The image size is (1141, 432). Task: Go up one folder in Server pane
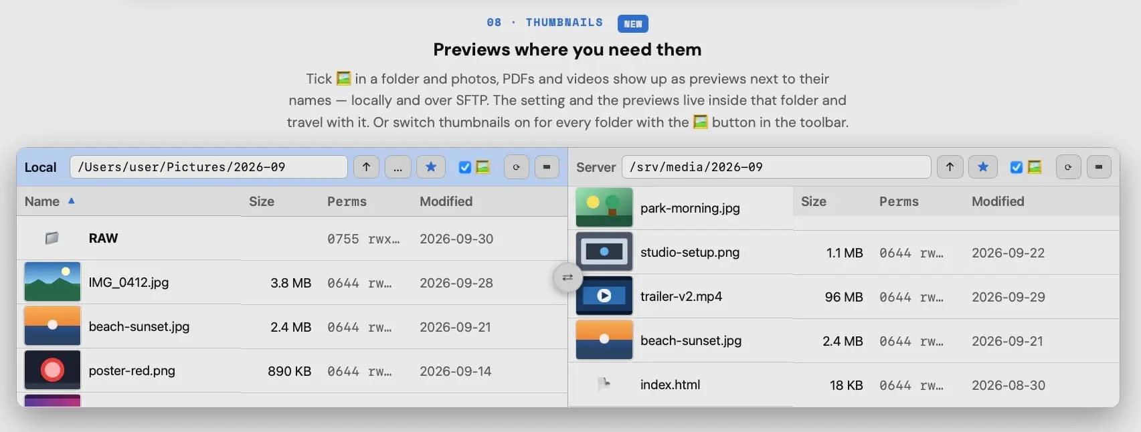click(x=950, y=167)
